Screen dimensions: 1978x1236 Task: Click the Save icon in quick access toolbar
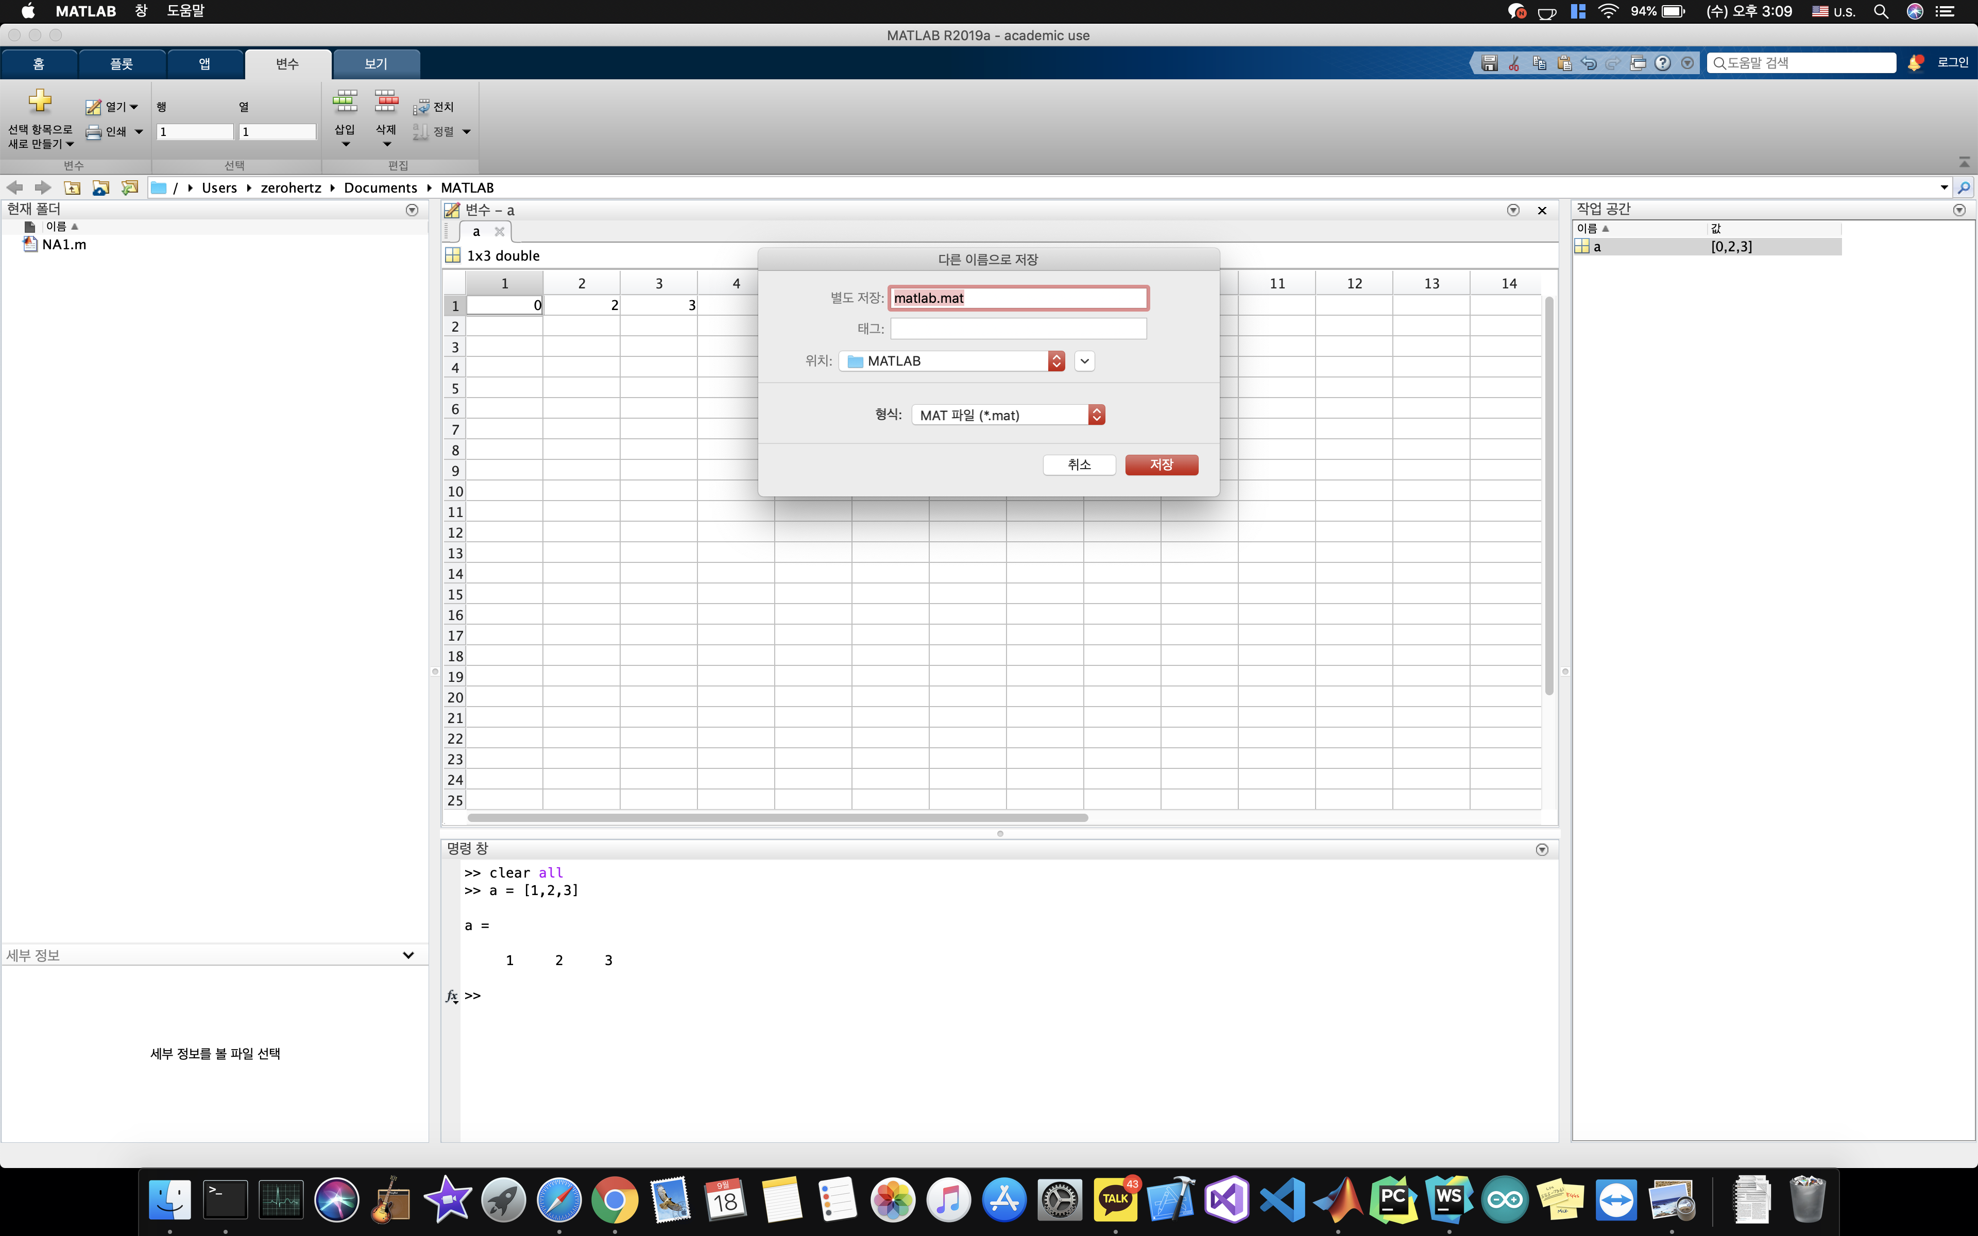point(1489,63)
